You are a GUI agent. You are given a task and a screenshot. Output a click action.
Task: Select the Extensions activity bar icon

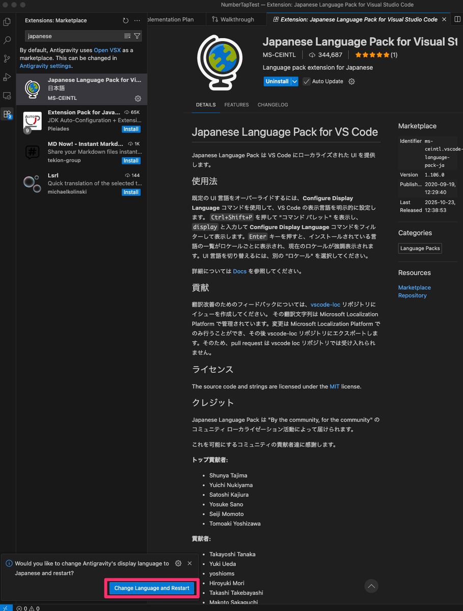(x=7, y=114)
